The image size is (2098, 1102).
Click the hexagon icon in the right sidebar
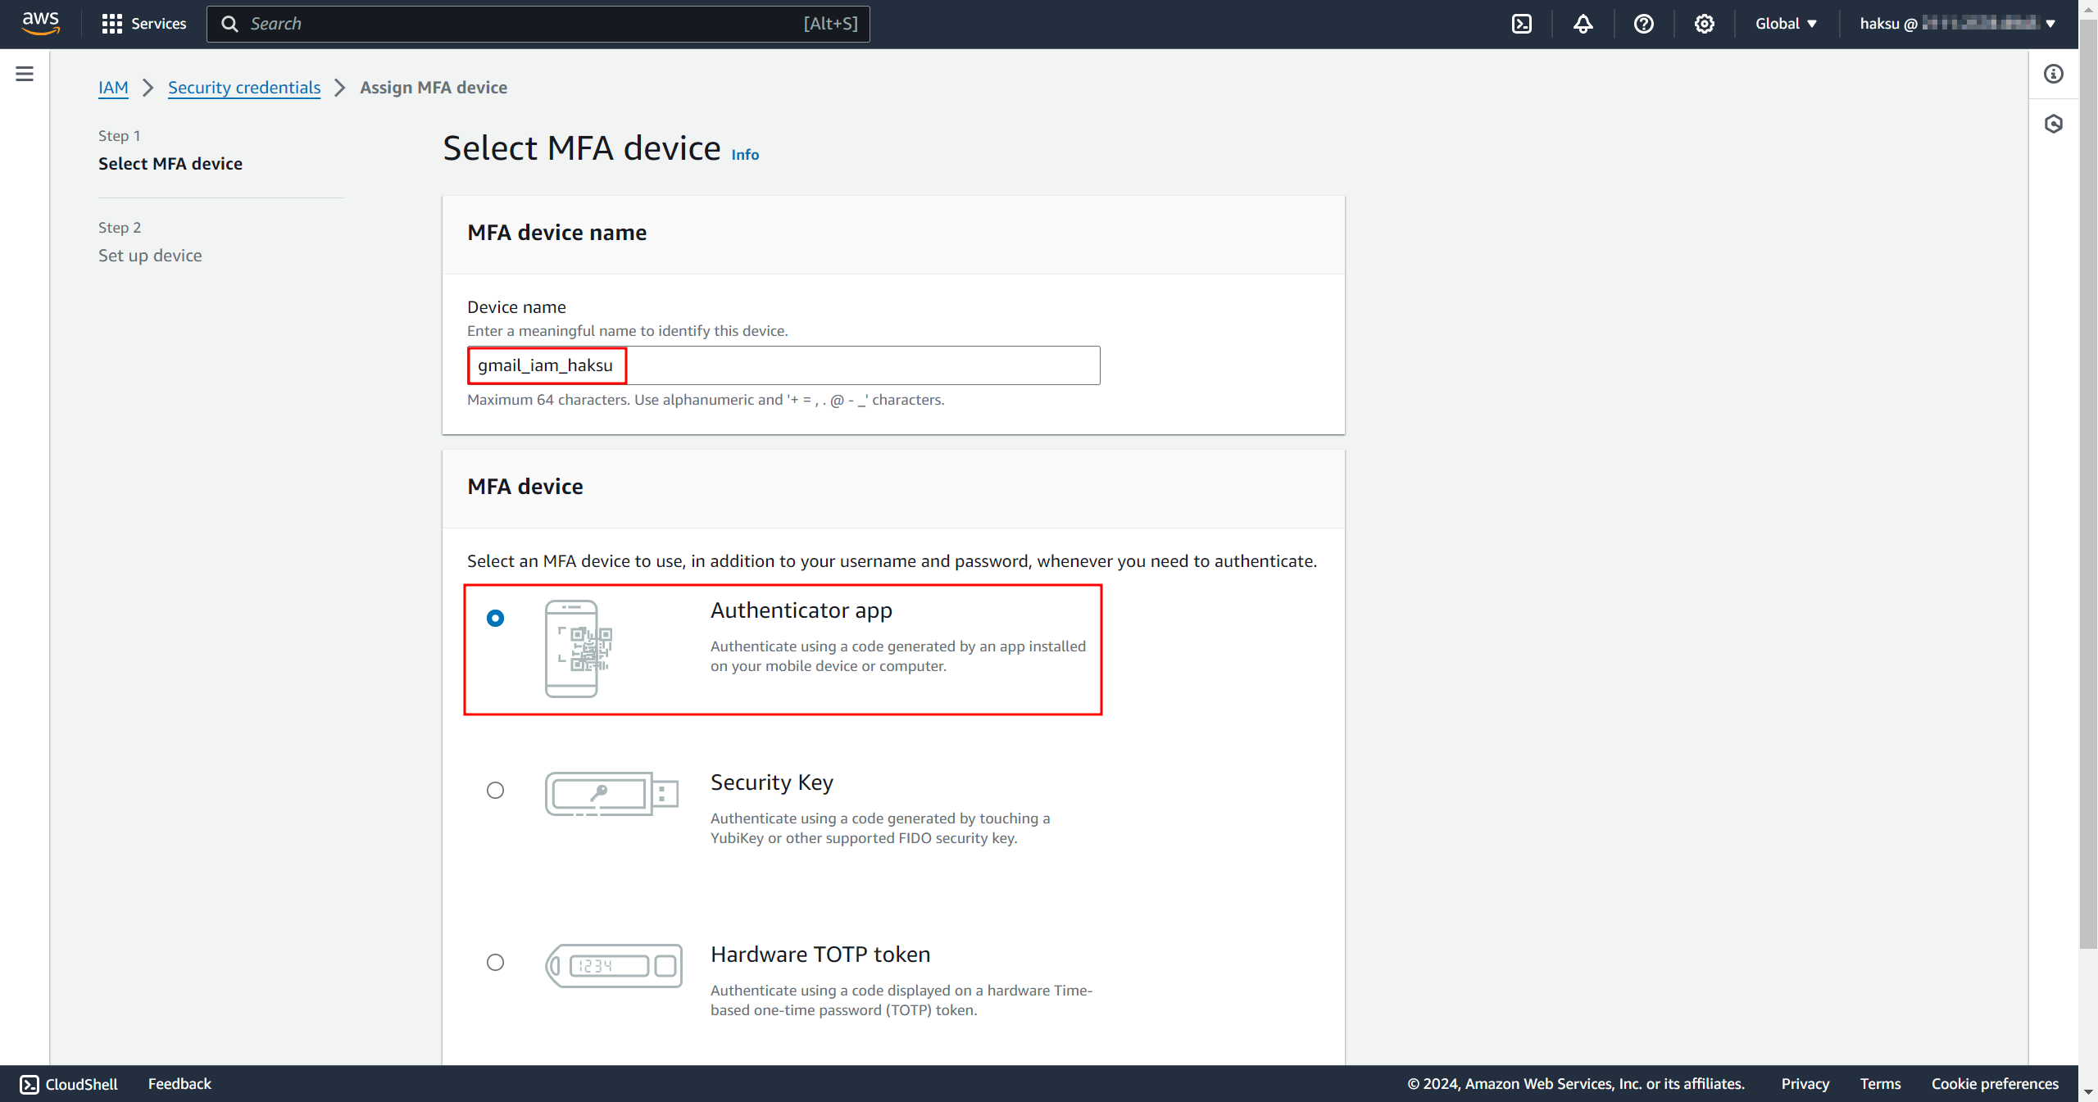point(2053,124)
